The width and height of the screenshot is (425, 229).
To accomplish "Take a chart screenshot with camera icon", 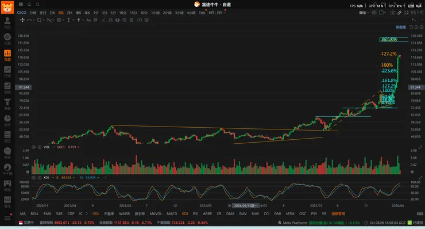I will click(392, 13).
